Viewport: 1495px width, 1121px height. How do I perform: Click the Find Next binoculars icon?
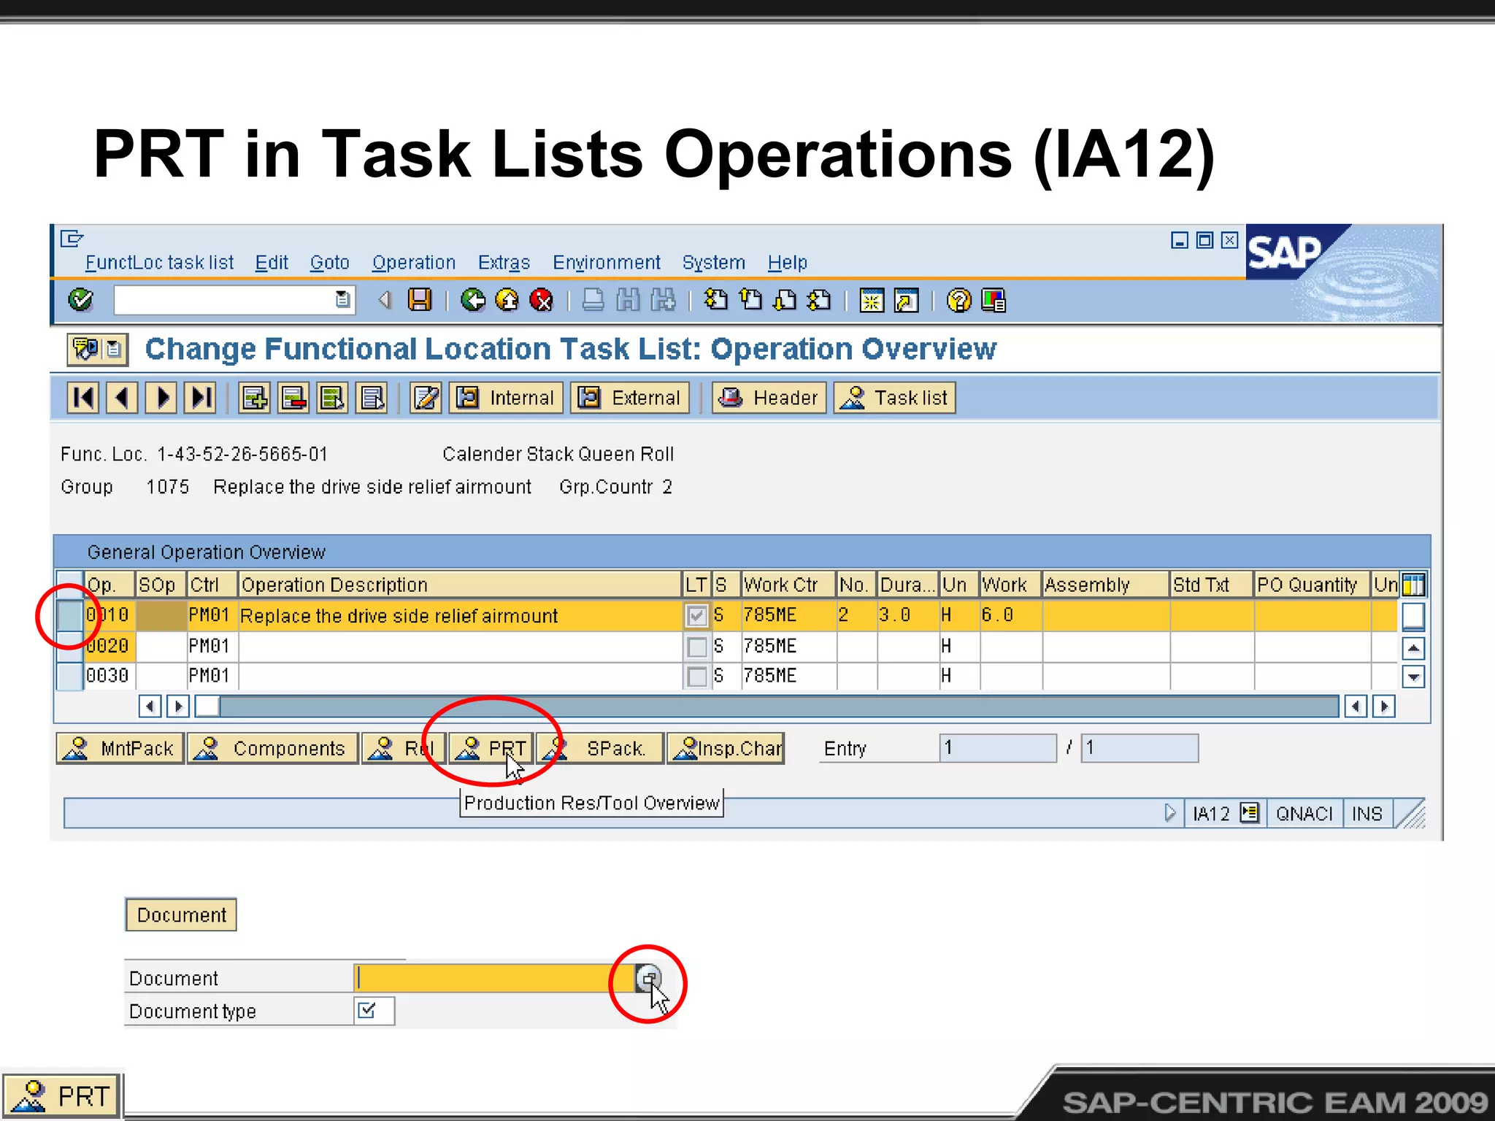point(663,300)
